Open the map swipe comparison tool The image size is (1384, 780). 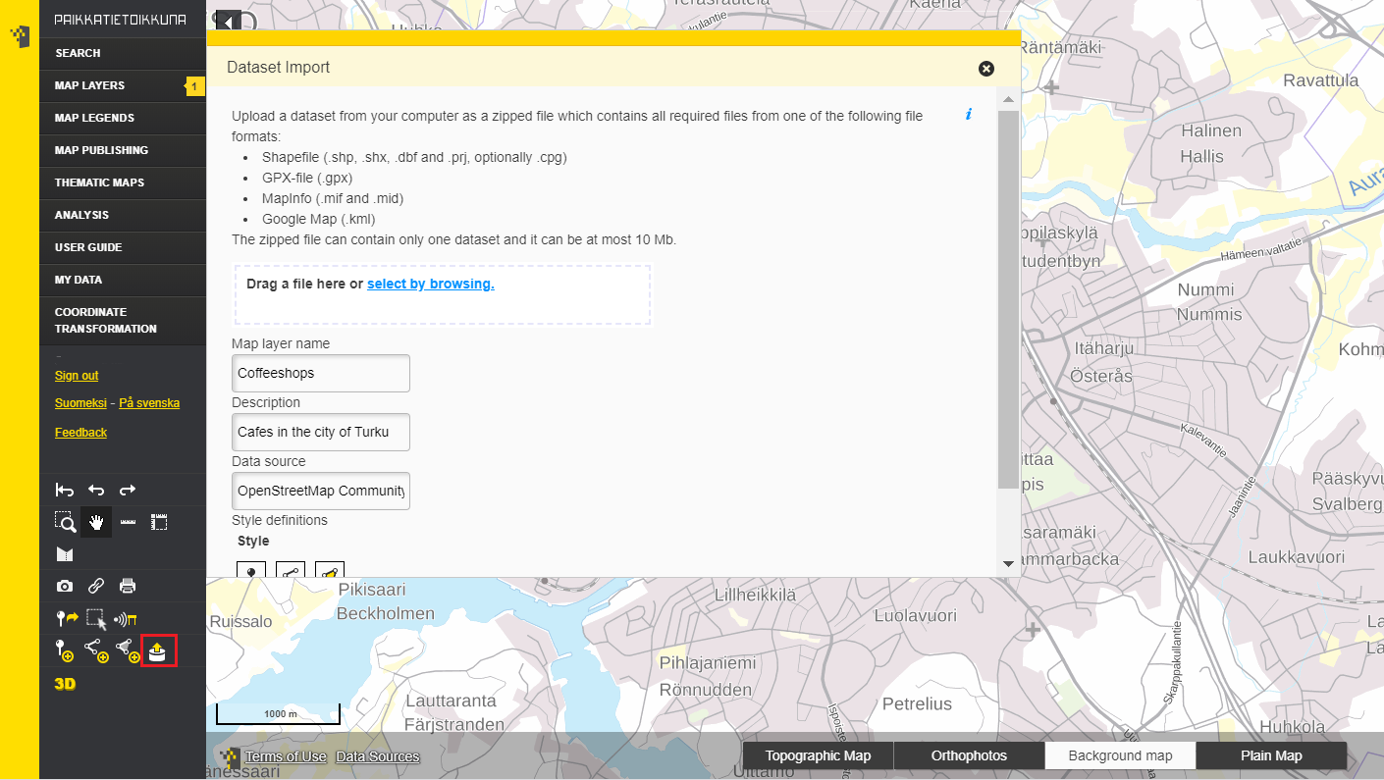coord(65,555)
